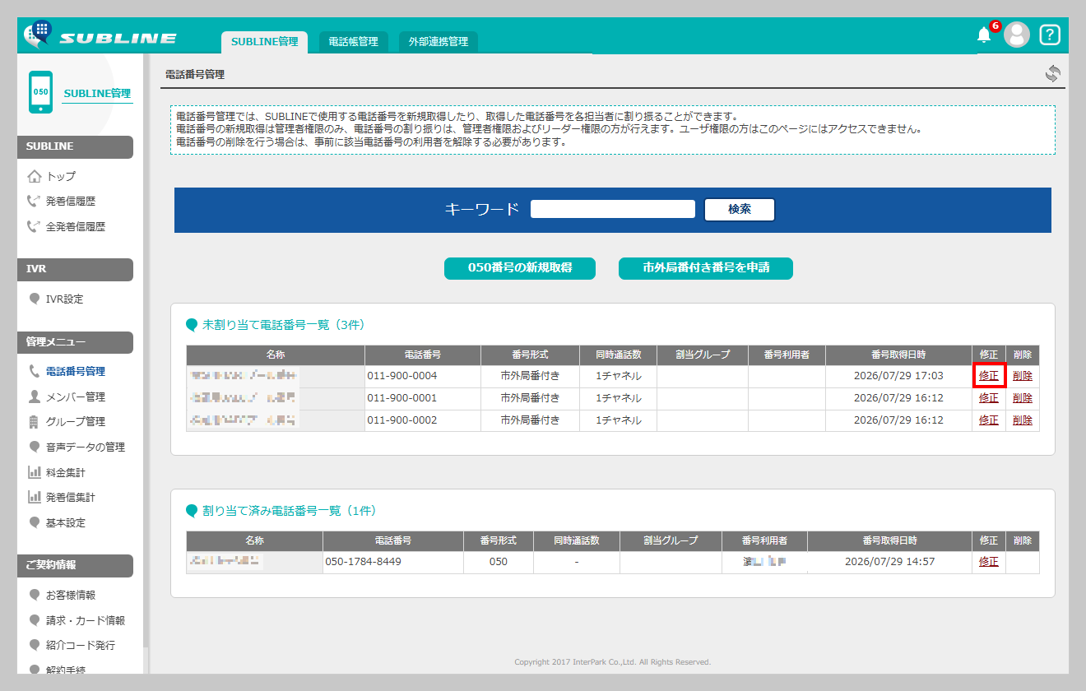Click the bubble icon beside 請求・カード情報

(x=34, y=620)
